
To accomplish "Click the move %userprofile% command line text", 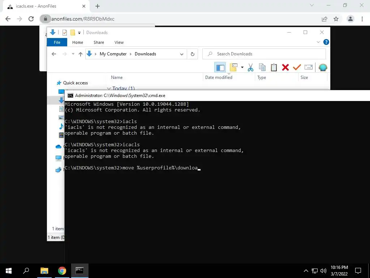I will click(x=160, y=168).
